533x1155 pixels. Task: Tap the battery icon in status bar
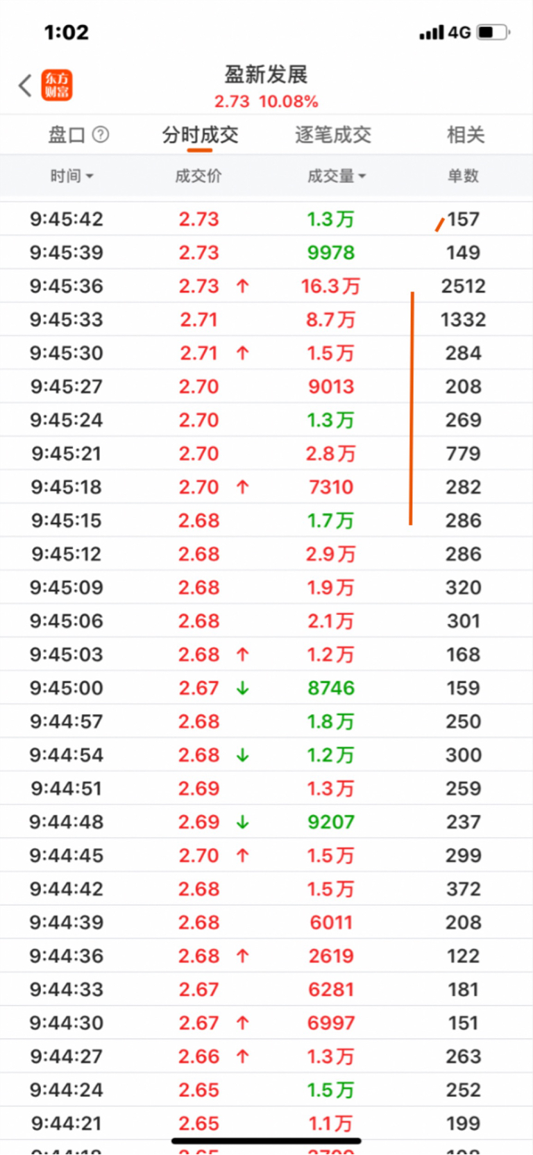tap(493, 33)
